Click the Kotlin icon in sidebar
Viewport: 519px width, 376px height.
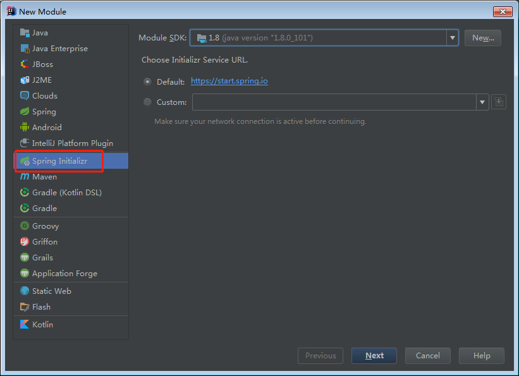pos(25,325)
